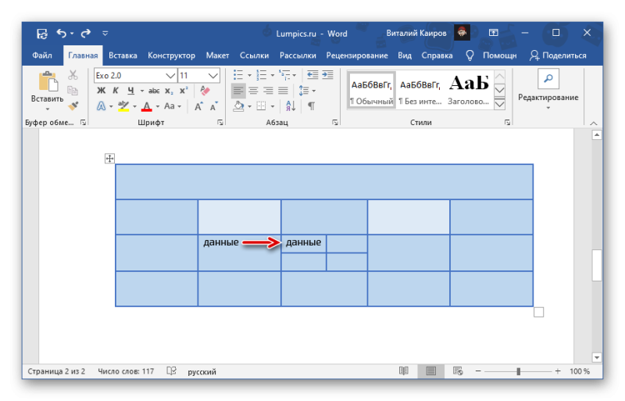Clear all formatting eraser icon
625x401 pixels.
[205, 91]
